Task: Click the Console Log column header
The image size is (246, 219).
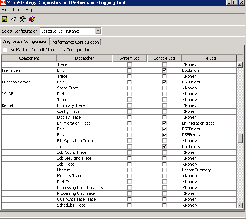Action: point(164,58)
